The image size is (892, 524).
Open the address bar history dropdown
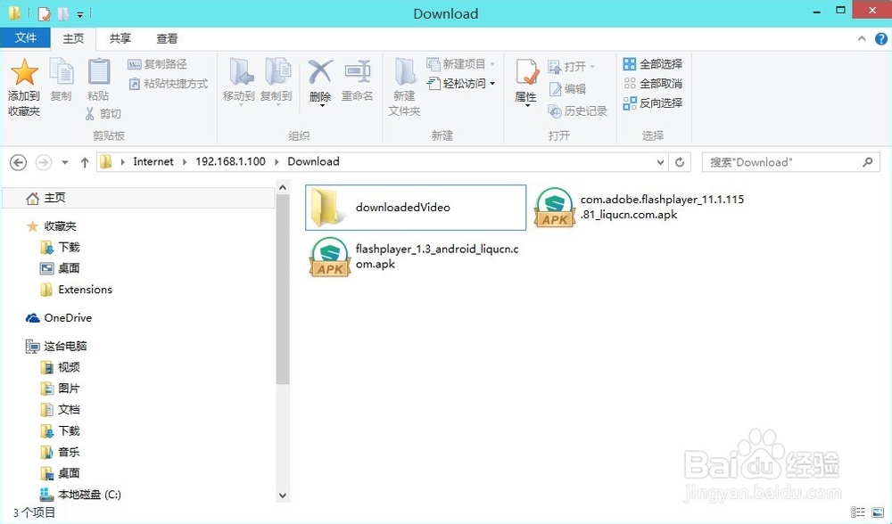click(659, 161)
